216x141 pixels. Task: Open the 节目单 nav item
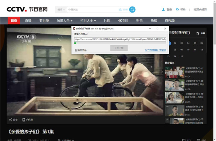click(44, 21)
